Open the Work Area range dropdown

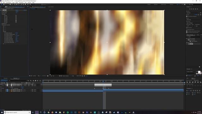193,20
